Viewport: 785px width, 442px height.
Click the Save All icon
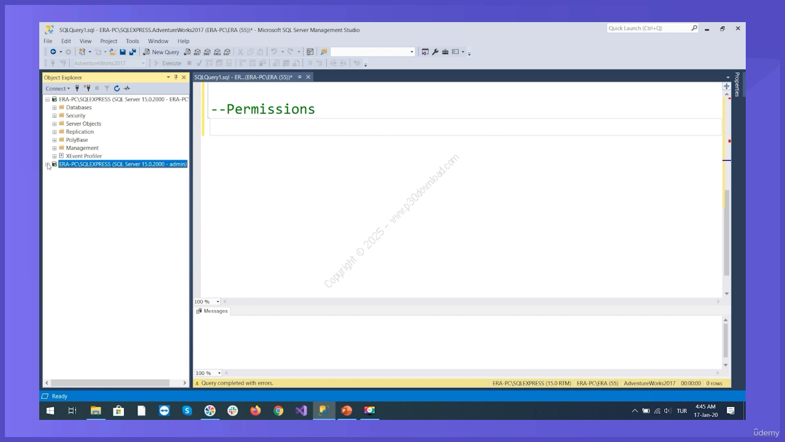coord(132,52)
